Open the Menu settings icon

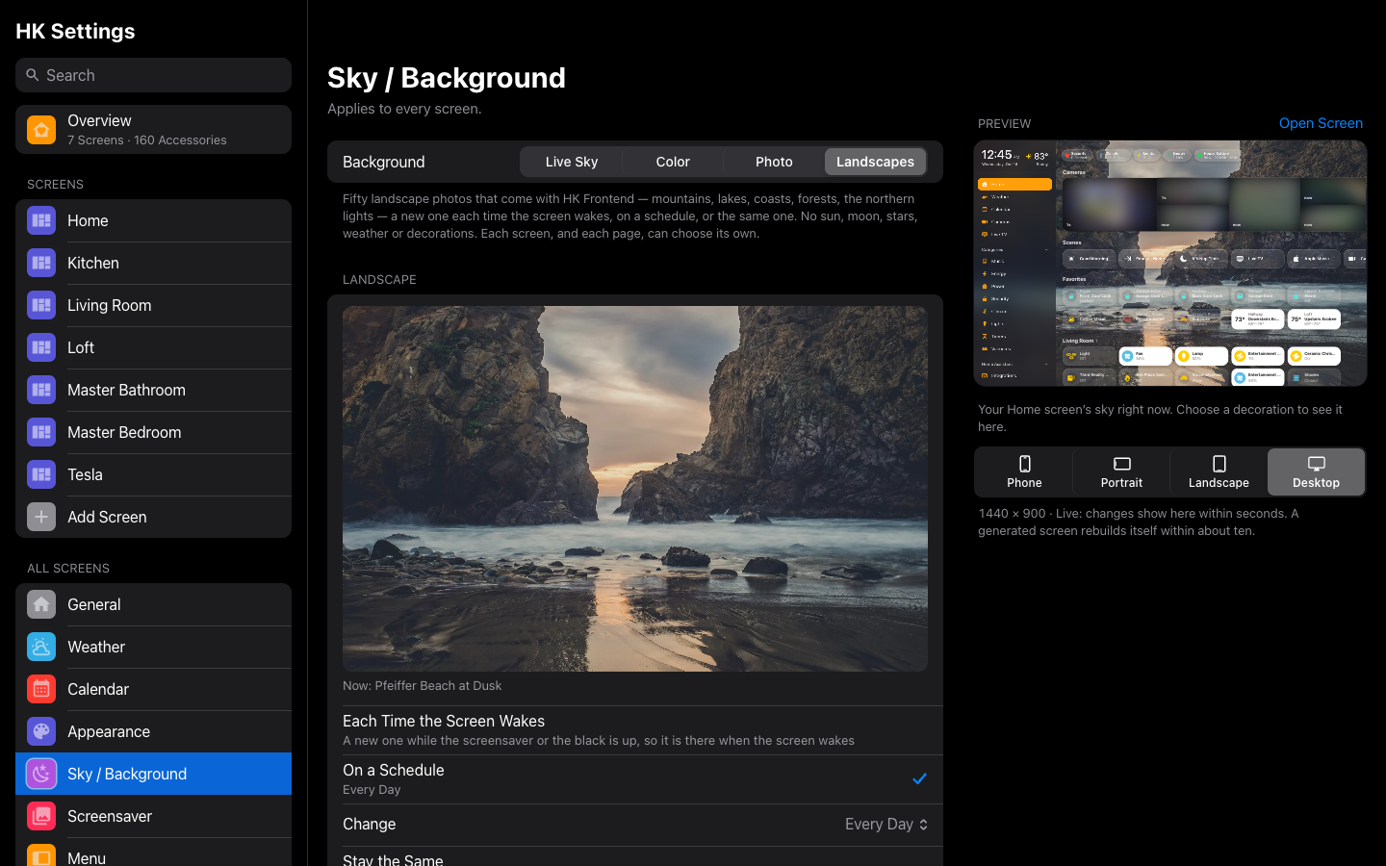point(41,855)
